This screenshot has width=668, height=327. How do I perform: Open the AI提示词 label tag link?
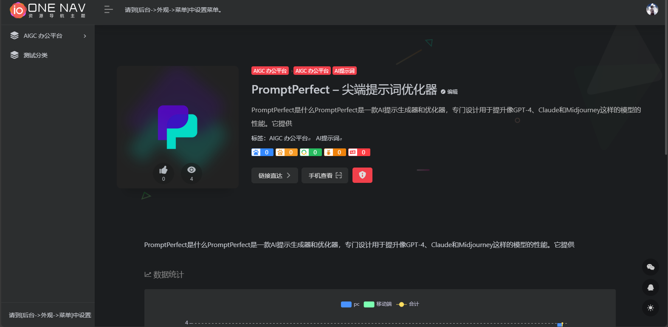[x=329, y=138]
